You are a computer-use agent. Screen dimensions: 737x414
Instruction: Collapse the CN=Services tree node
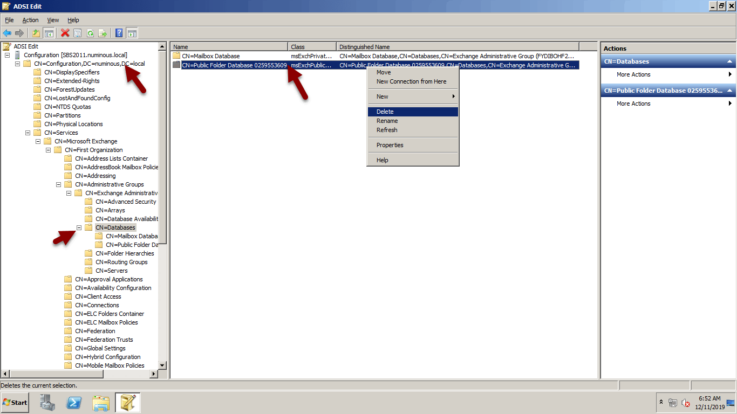(28, 133)
